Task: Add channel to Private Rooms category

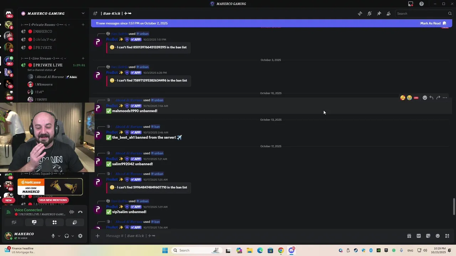Action: coord(83,25)
